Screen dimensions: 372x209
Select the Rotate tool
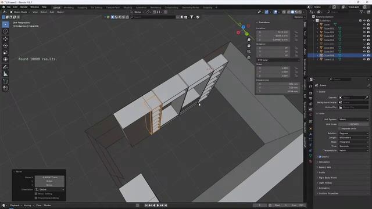5,46
